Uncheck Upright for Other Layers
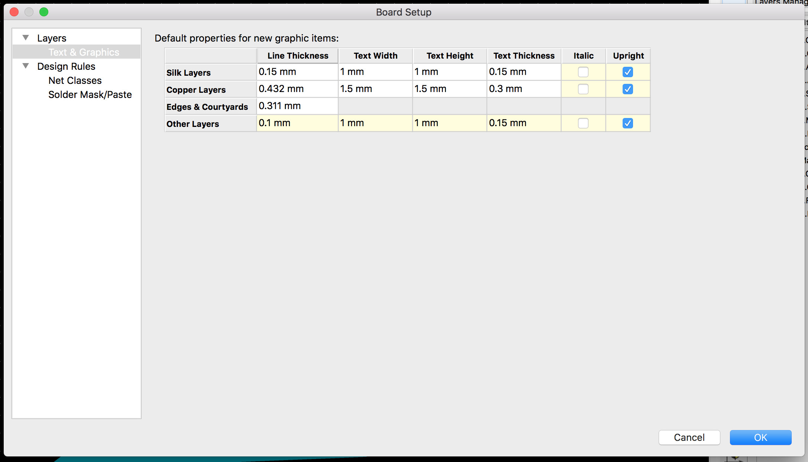The height and width of the screenshot is (462, 808). click(x=627, y=123)
